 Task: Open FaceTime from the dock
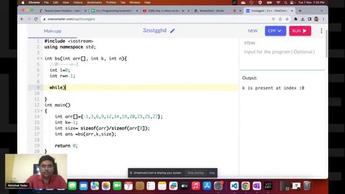[117, 186]
